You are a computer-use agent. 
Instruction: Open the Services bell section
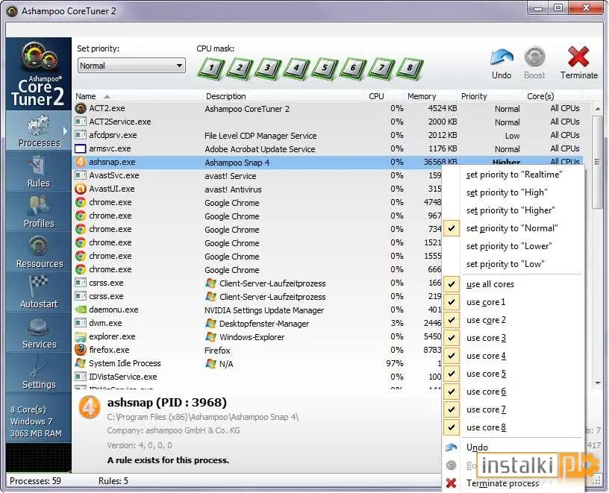(x=39, y=333)
